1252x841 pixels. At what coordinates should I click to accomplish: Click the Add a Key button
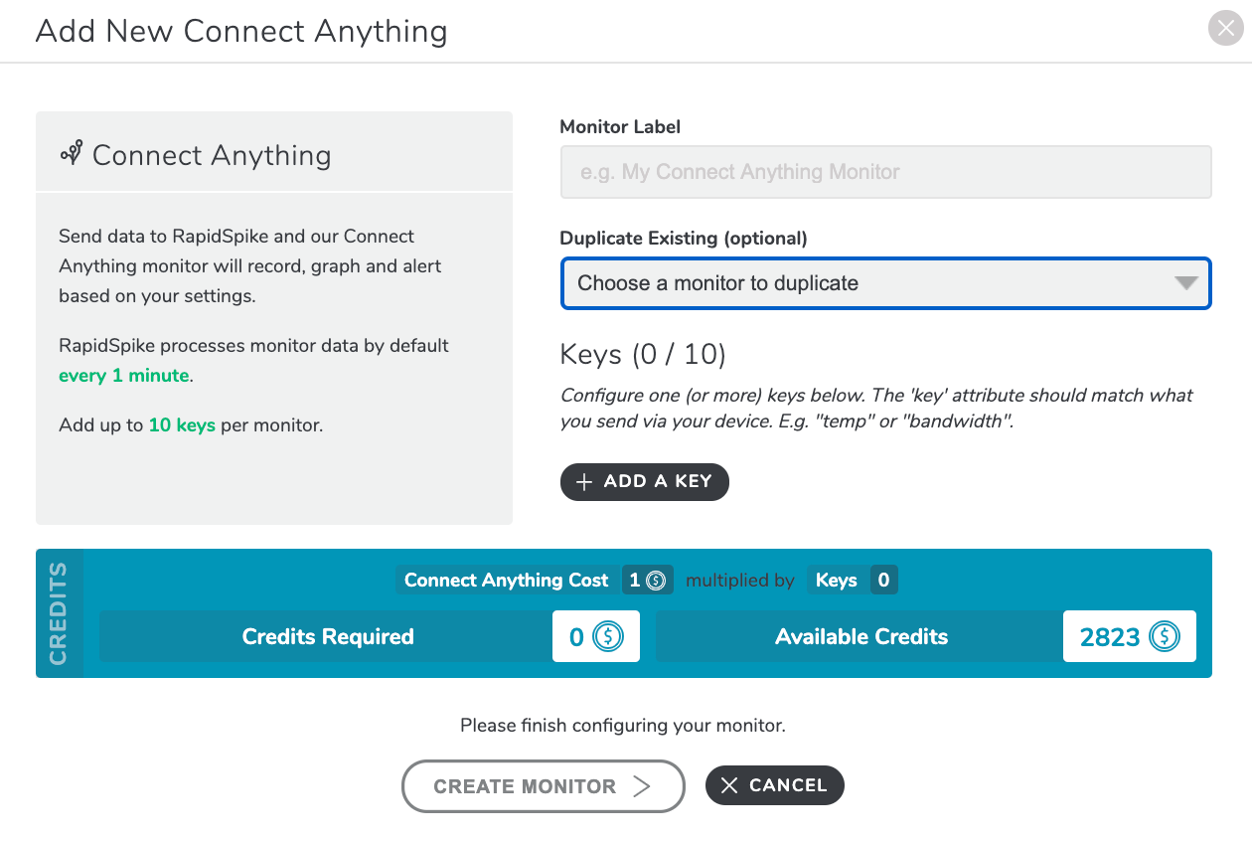[x=644, y=481]
